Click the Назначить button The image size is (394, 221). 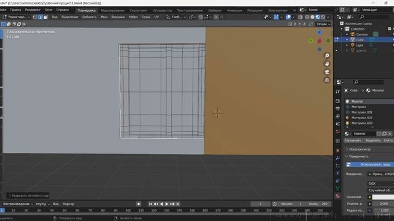tap(353, 141)
